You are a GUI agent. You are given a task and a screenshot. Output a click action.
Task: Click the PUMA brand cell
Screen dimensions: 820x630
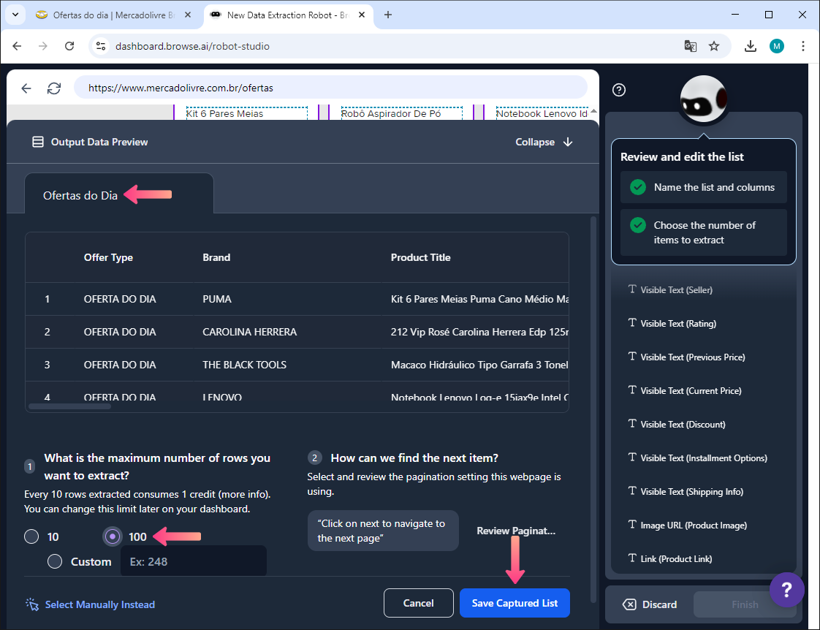217,299
